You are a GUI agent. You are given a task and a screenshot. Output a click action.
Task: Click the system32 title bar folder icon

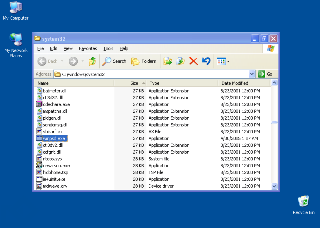37,38
